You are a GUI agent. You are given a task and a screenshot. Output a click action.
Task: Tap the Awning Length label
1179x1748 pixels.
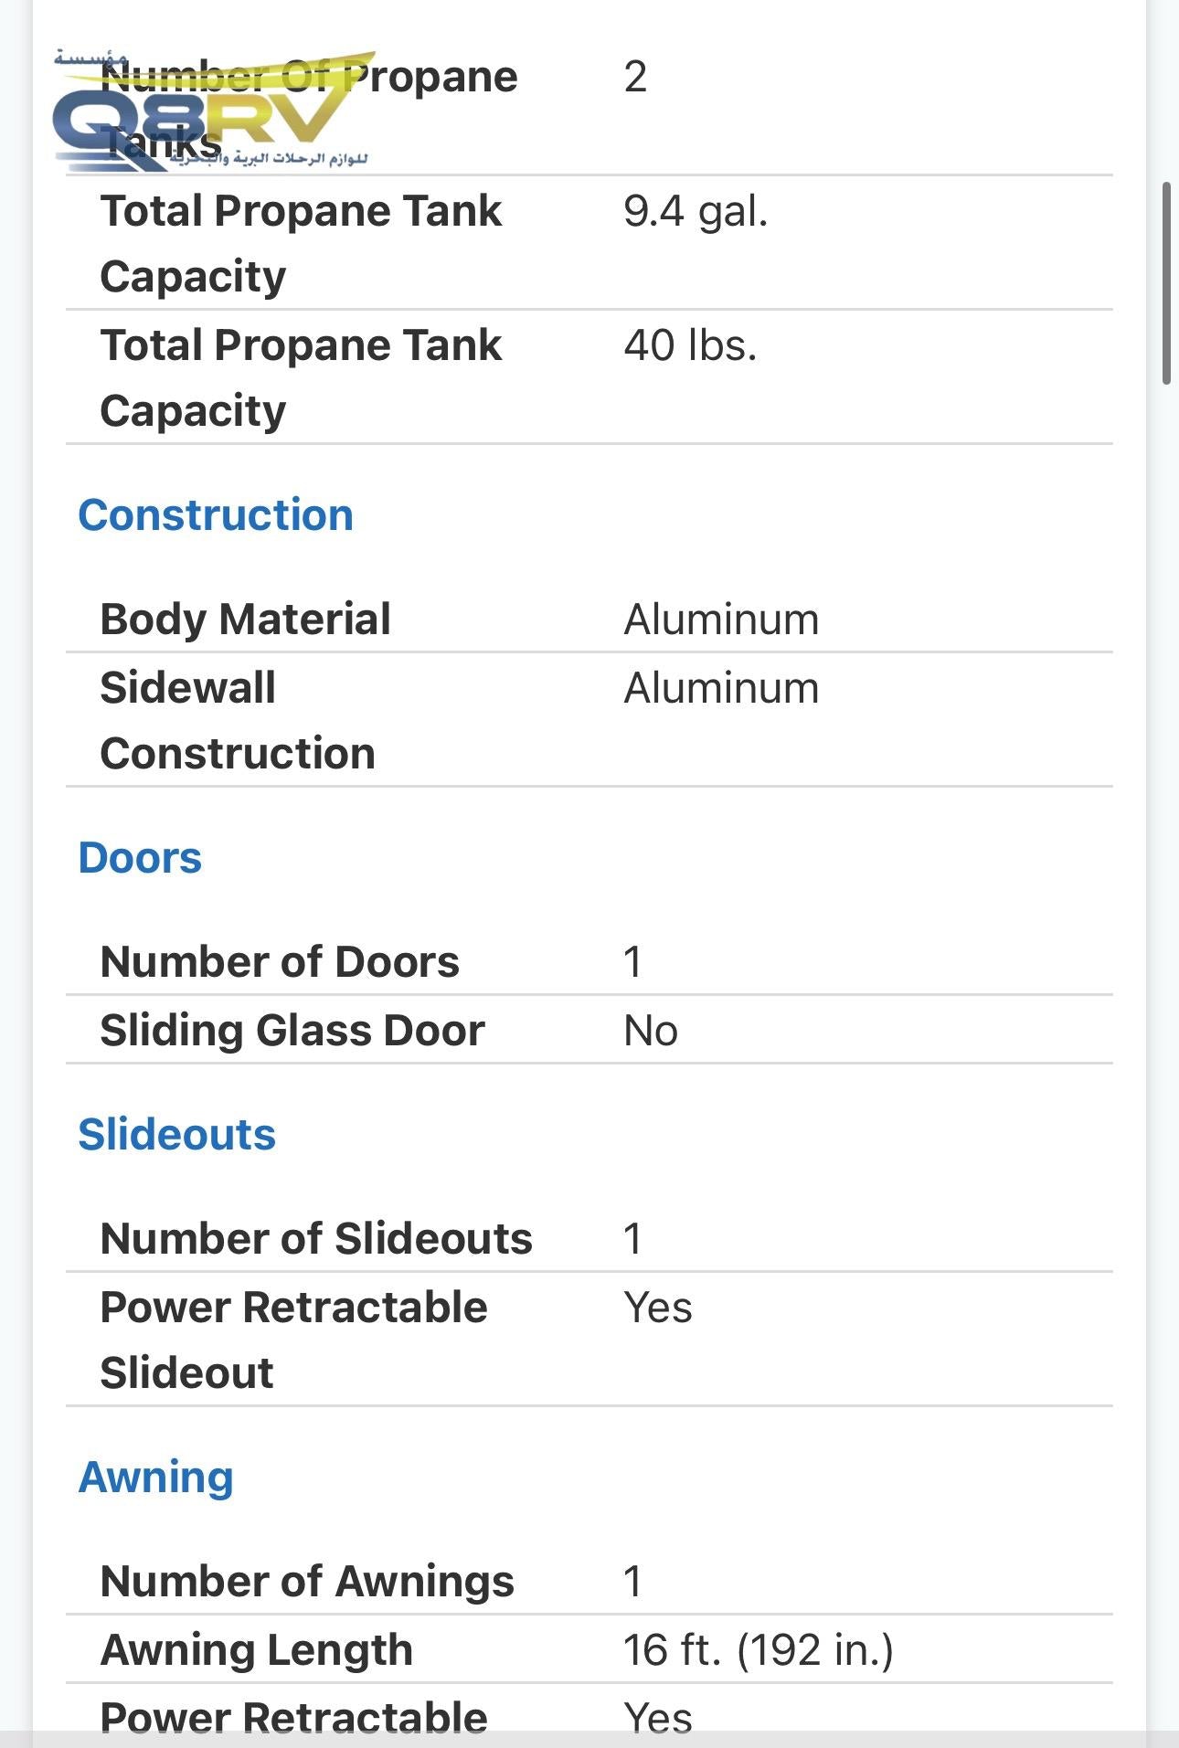(x=257, y=1649)
